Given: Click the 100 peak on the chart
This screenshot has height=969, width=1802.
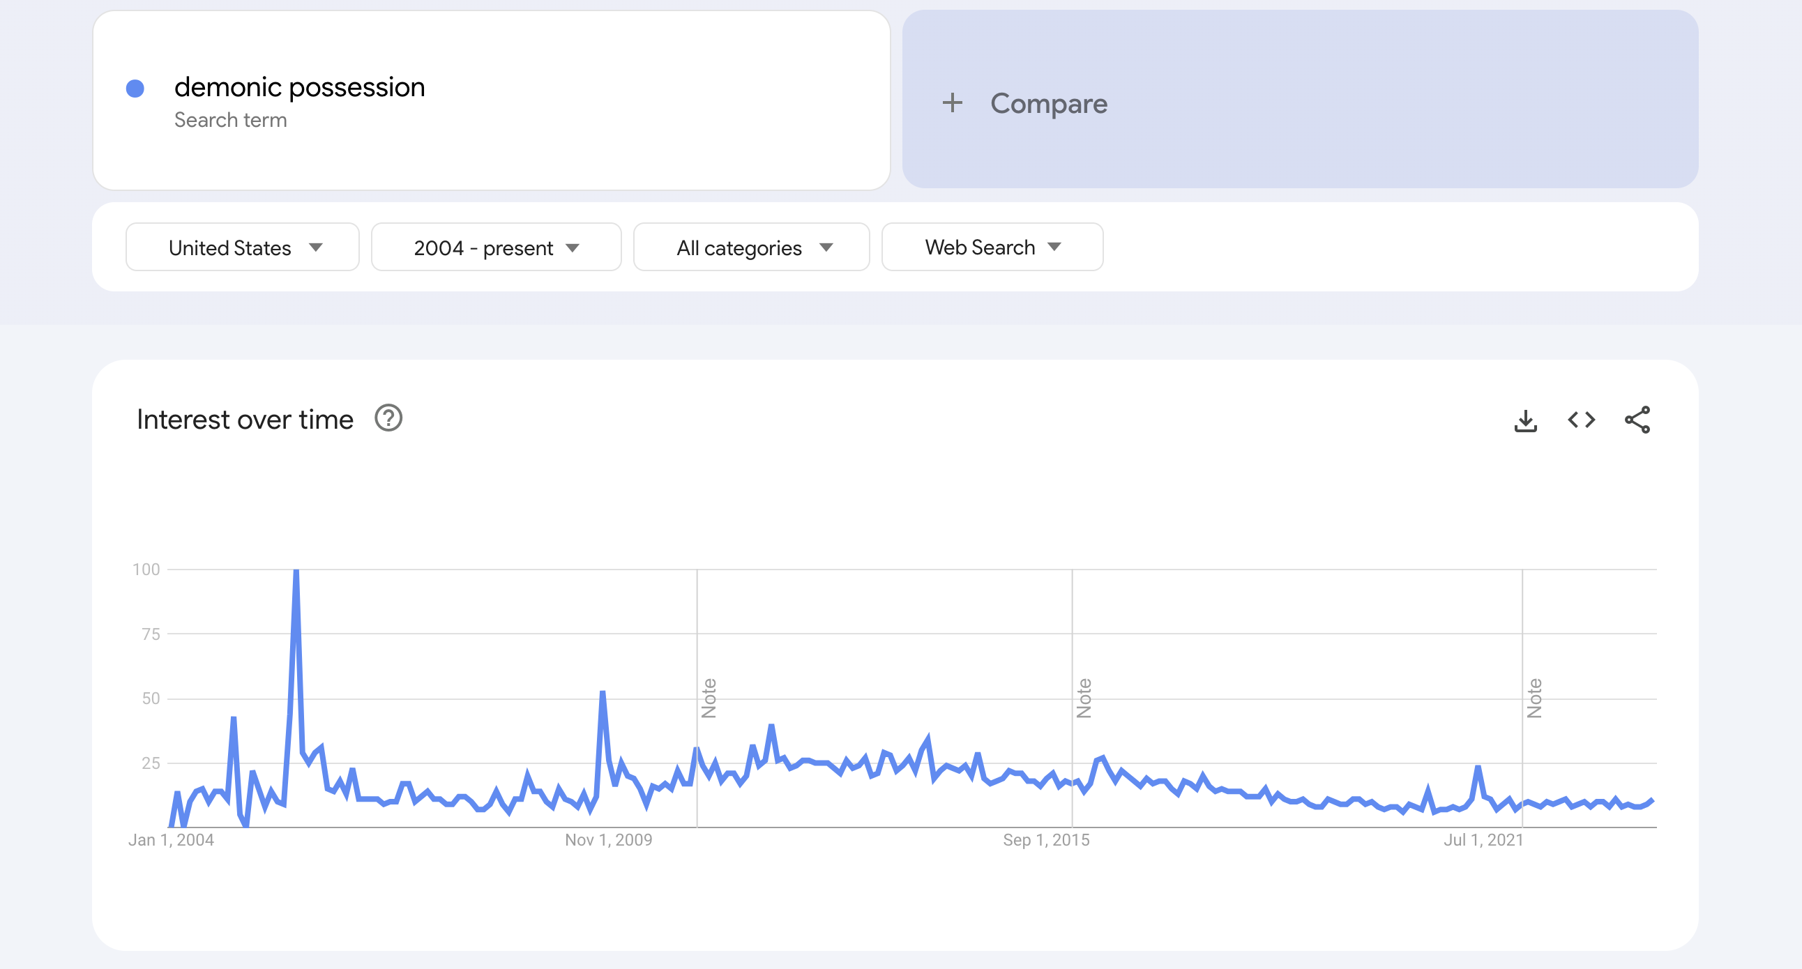Looking at the screenshot, I should (296, 571).
